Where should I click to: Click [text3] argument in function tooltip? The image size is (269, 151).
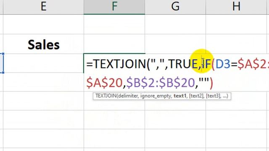(213, 96)
